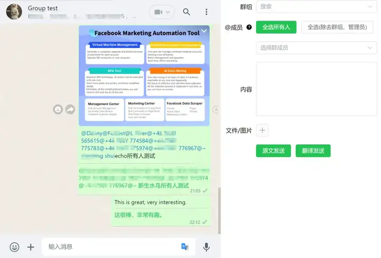
Task: Expand the video call options arrow
Action: click(168, 12)
